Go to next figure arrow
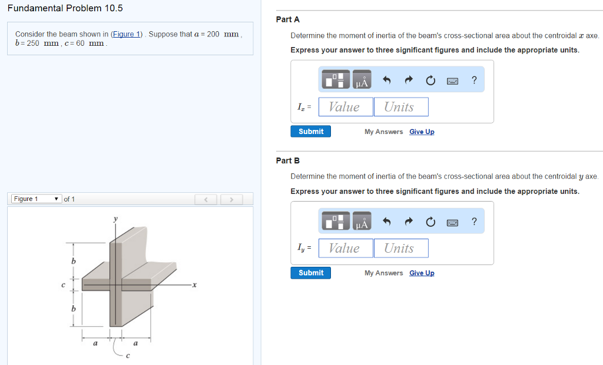Viewport: 603px width, 365px height. point(231,199)
